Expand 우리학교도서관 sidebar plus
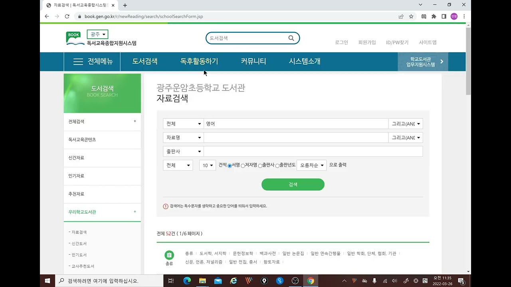 click(x=135, y=212)
